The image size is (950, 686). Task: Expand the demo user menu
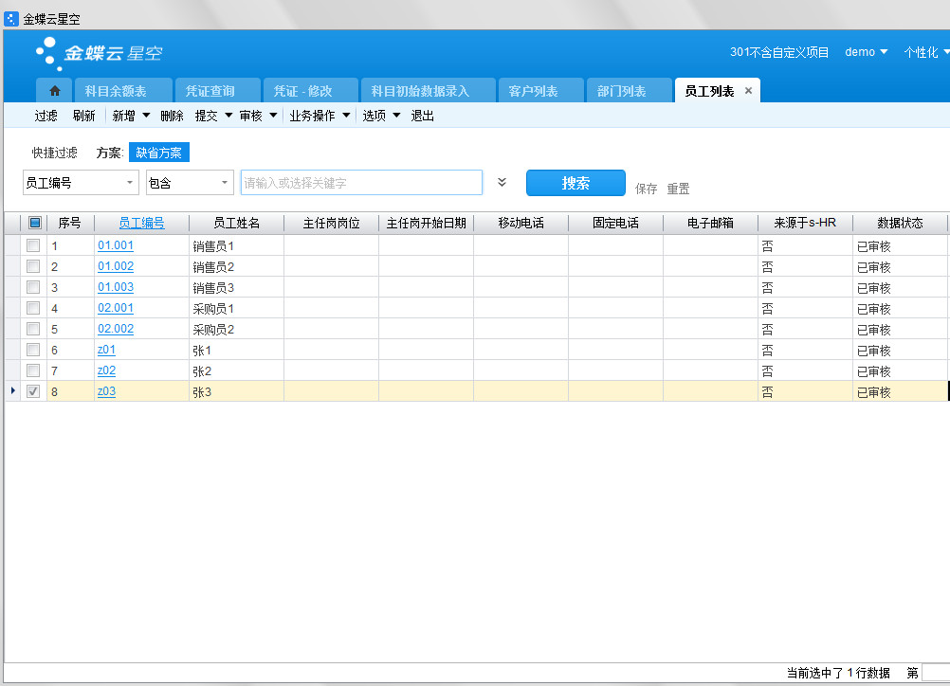coord(866,52)
